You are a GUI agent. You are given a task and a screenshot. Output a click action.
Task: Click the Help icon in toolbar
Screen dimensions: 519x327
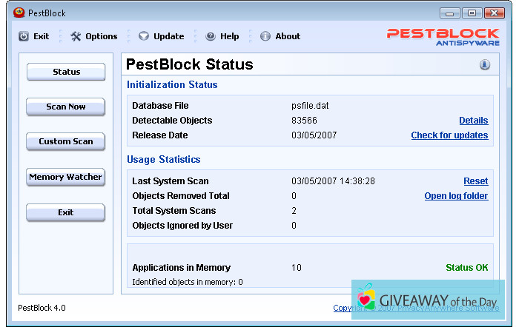[x=211, y=36]
